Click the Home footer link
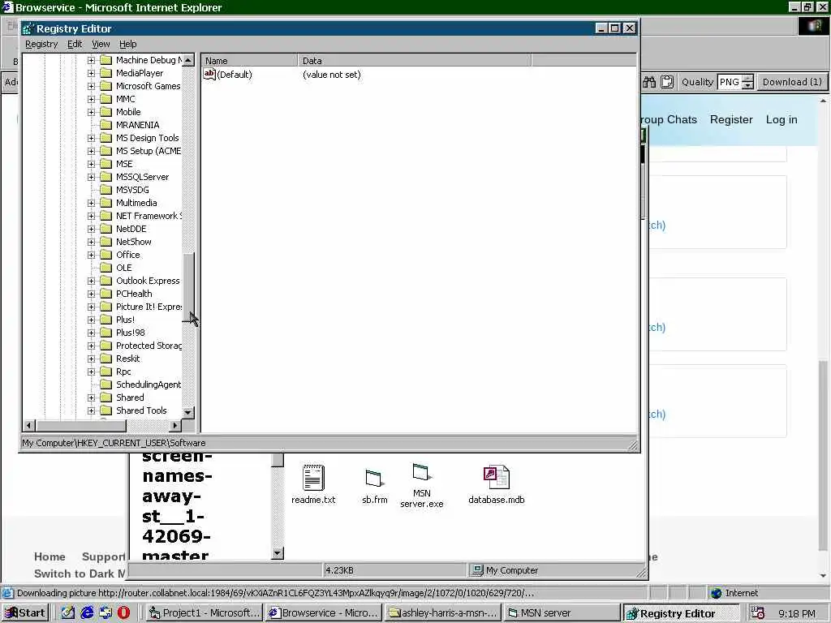Screen dimensions: 831x623 (50, 556)
